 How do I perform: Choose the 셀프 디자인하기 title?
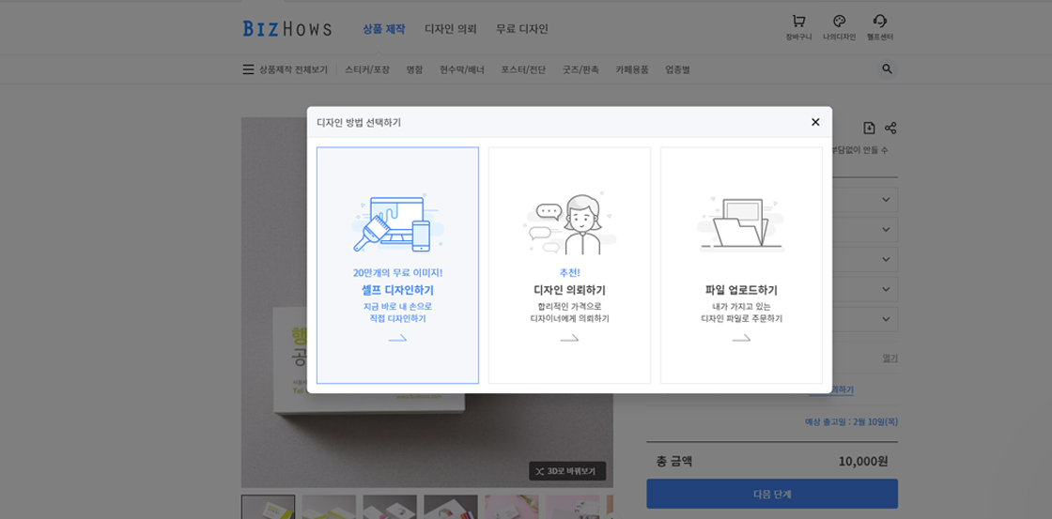pyautogui.click(x=398, y=290)
